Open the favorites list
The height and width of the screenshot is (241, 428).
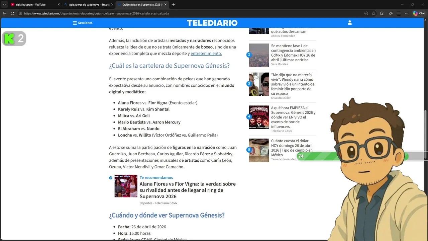391,13
